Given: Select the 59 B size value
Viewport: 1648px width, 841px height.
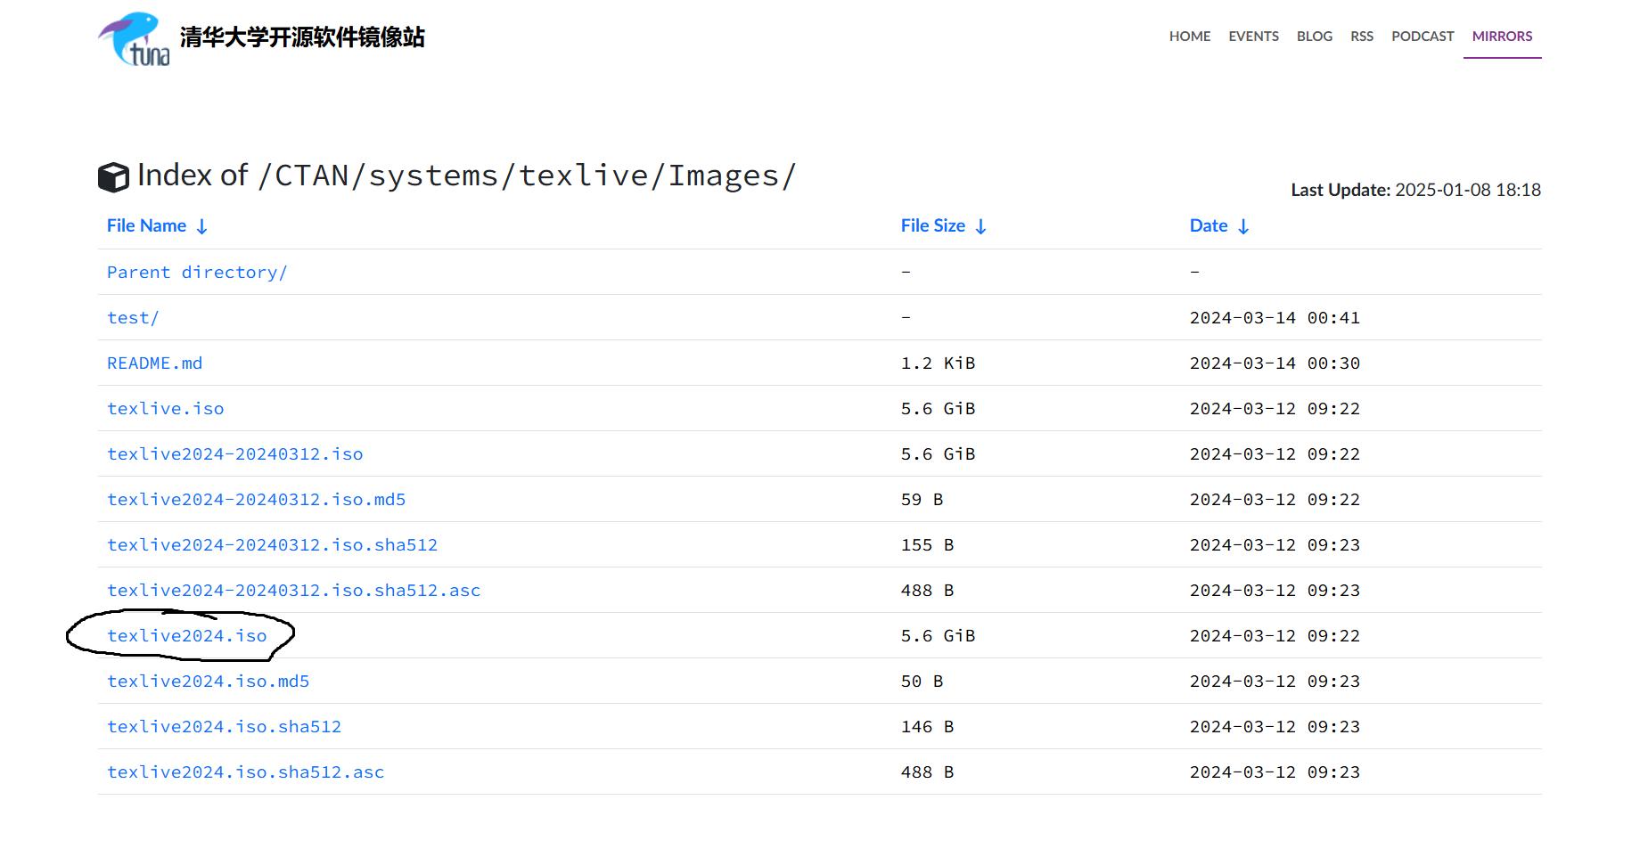Looking at the screenshot, I should [x=922, y=500].
